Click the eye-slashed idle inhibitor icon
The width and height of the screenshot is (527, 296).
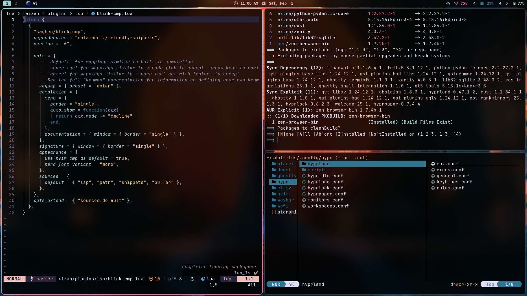point(448,3)
